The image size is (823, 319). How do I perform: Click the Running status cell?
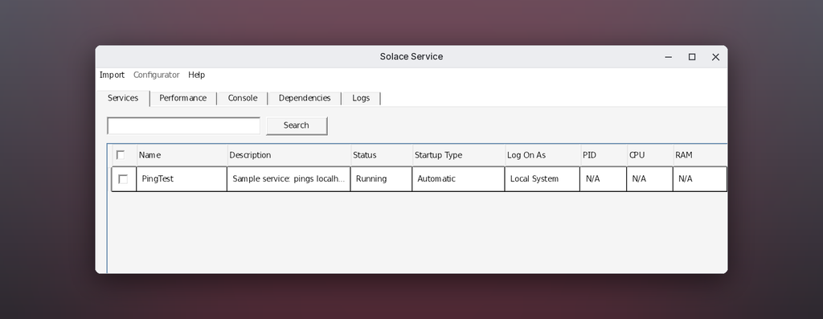point(381,179)
